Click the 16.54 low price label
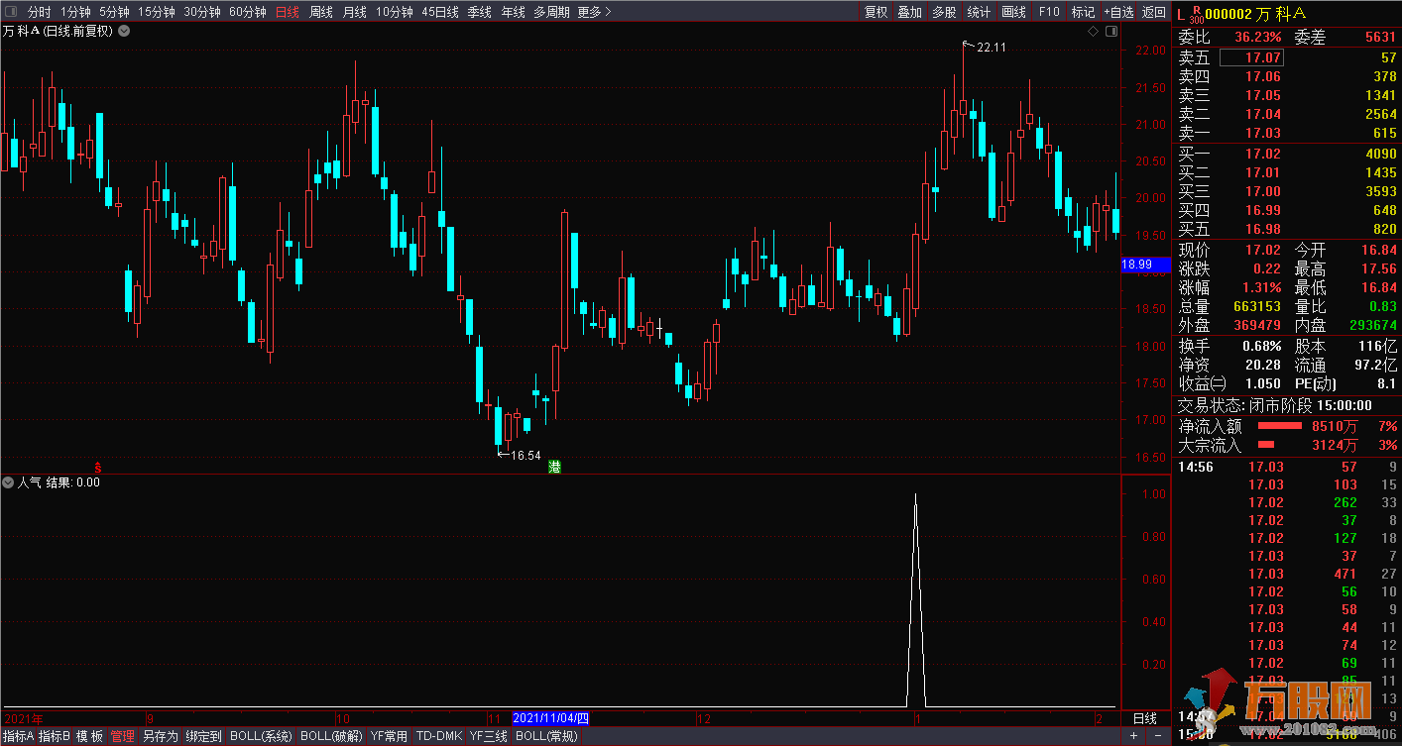Image resolution: width=1402 pixels, height=746 pixels. [526, 456]
